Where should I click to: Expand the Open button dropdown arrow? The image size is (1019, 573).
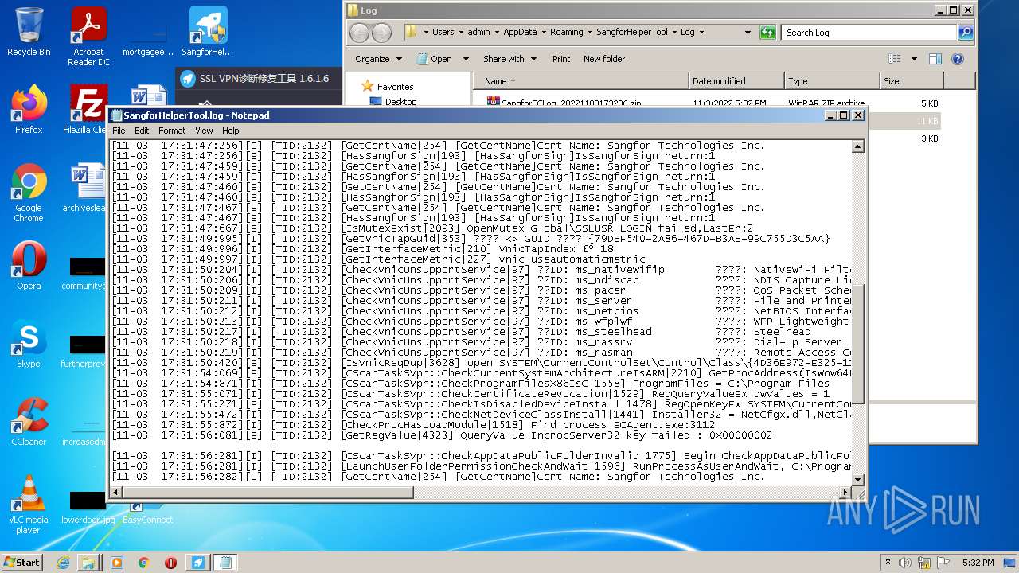click(466, 59)
